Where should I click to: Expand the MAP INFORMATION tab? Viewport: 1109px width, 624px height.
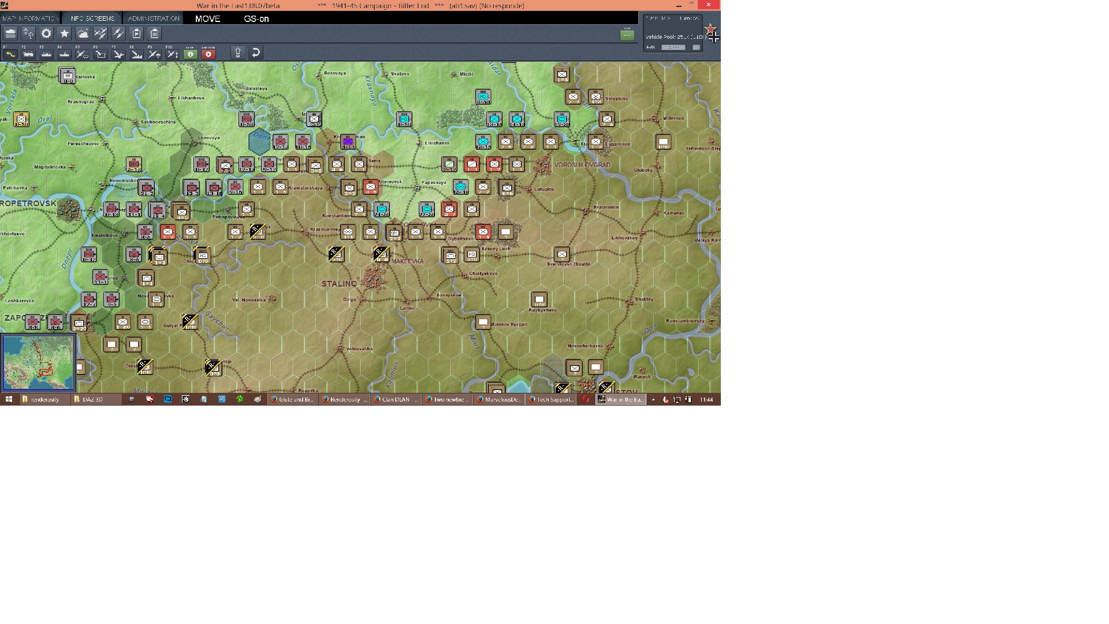pos(30,18)
